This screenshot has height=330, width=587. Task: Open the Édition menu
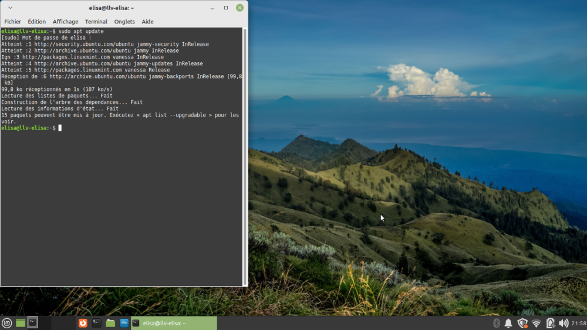(x=37, y=22)
